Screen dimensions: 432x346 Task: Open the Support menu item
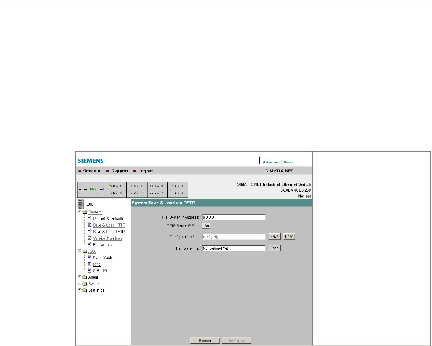120,171
